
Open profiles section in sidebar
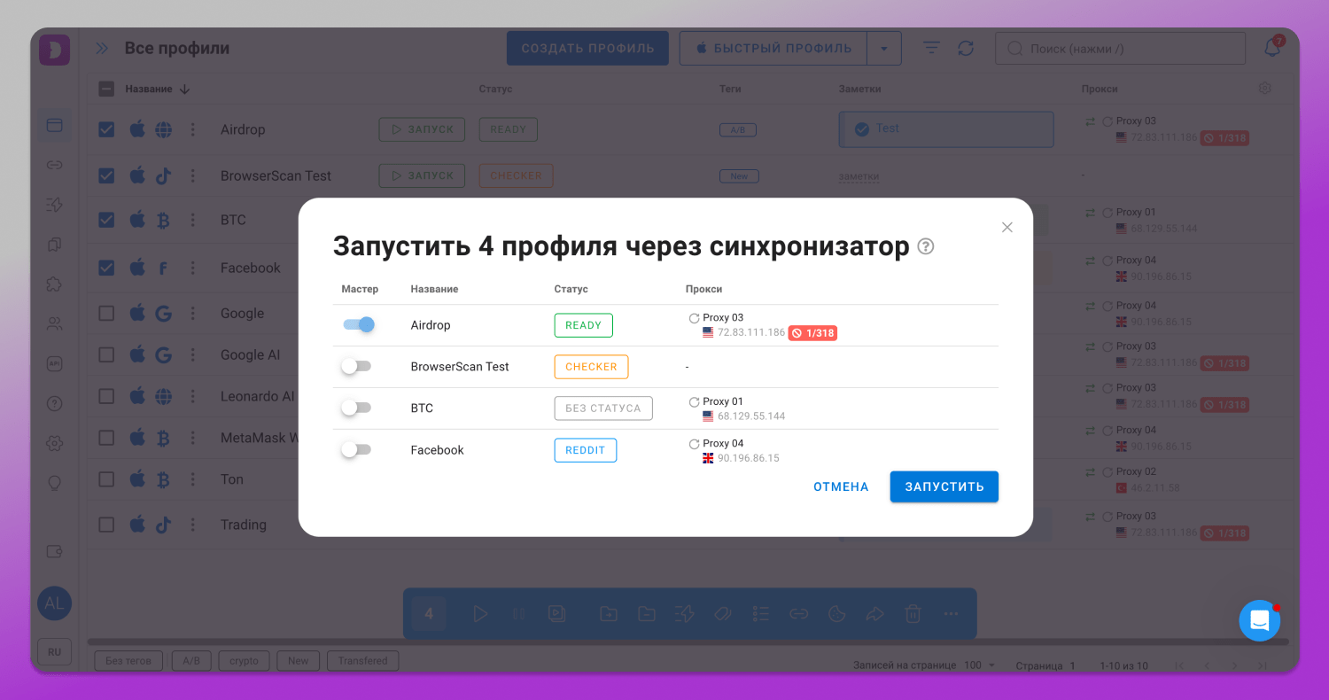pos(54,125)
